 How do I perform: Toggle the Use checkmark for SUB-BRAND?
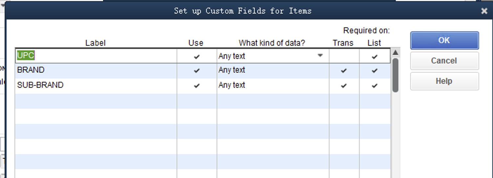[x=197, y=86]
